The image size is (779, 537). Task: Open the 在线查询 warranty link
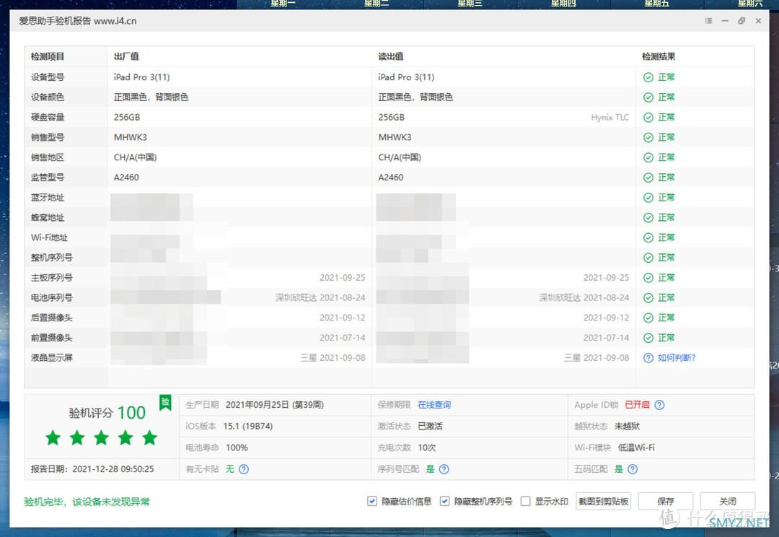[434, 405]
